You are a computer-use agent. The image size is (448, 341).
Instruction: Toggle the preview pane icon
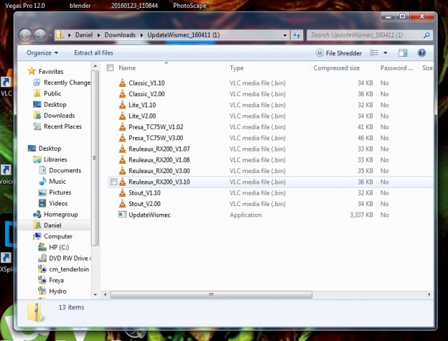point(403,53)
